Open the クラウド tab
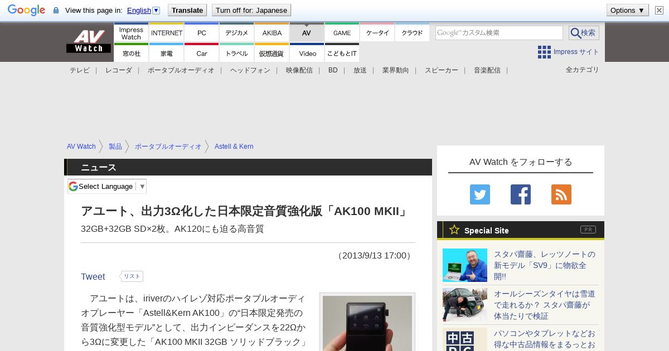 coord(412,33)
